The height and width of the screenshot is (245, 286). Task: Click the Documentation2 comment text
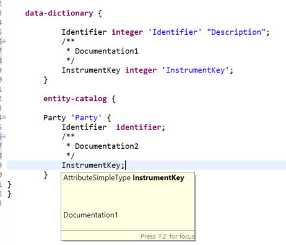click(x=106, y=146)
